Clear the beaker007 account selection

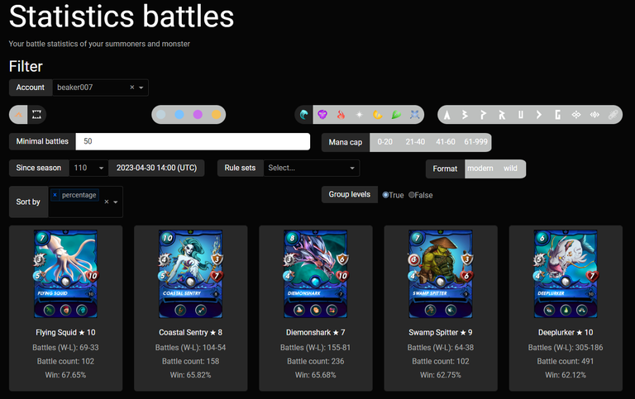point(132,88)
